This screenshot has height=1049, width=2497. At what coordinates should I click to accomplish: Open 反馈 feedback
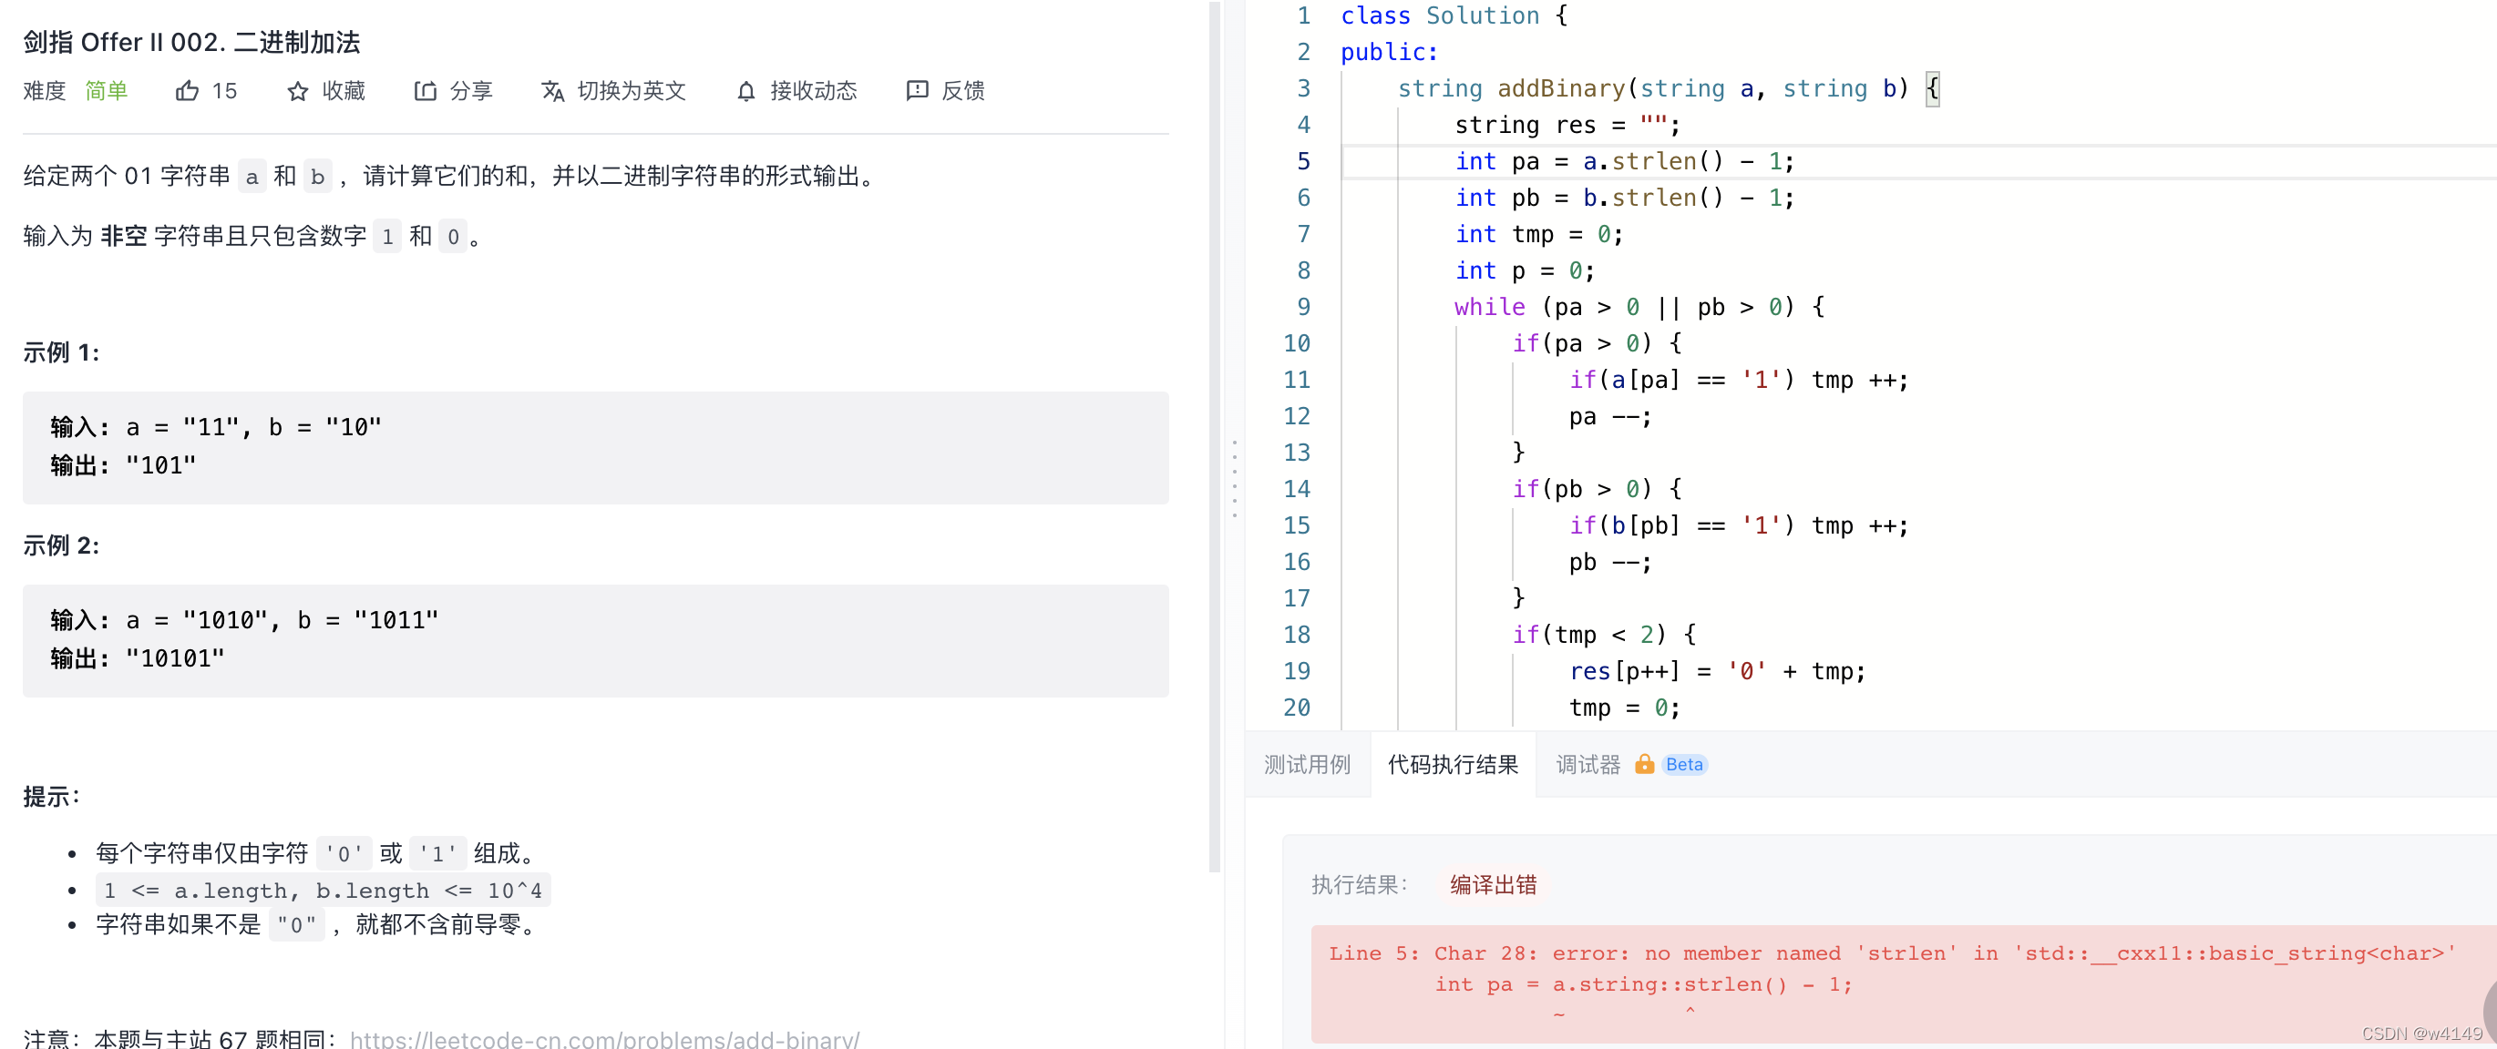coord(962,91)
